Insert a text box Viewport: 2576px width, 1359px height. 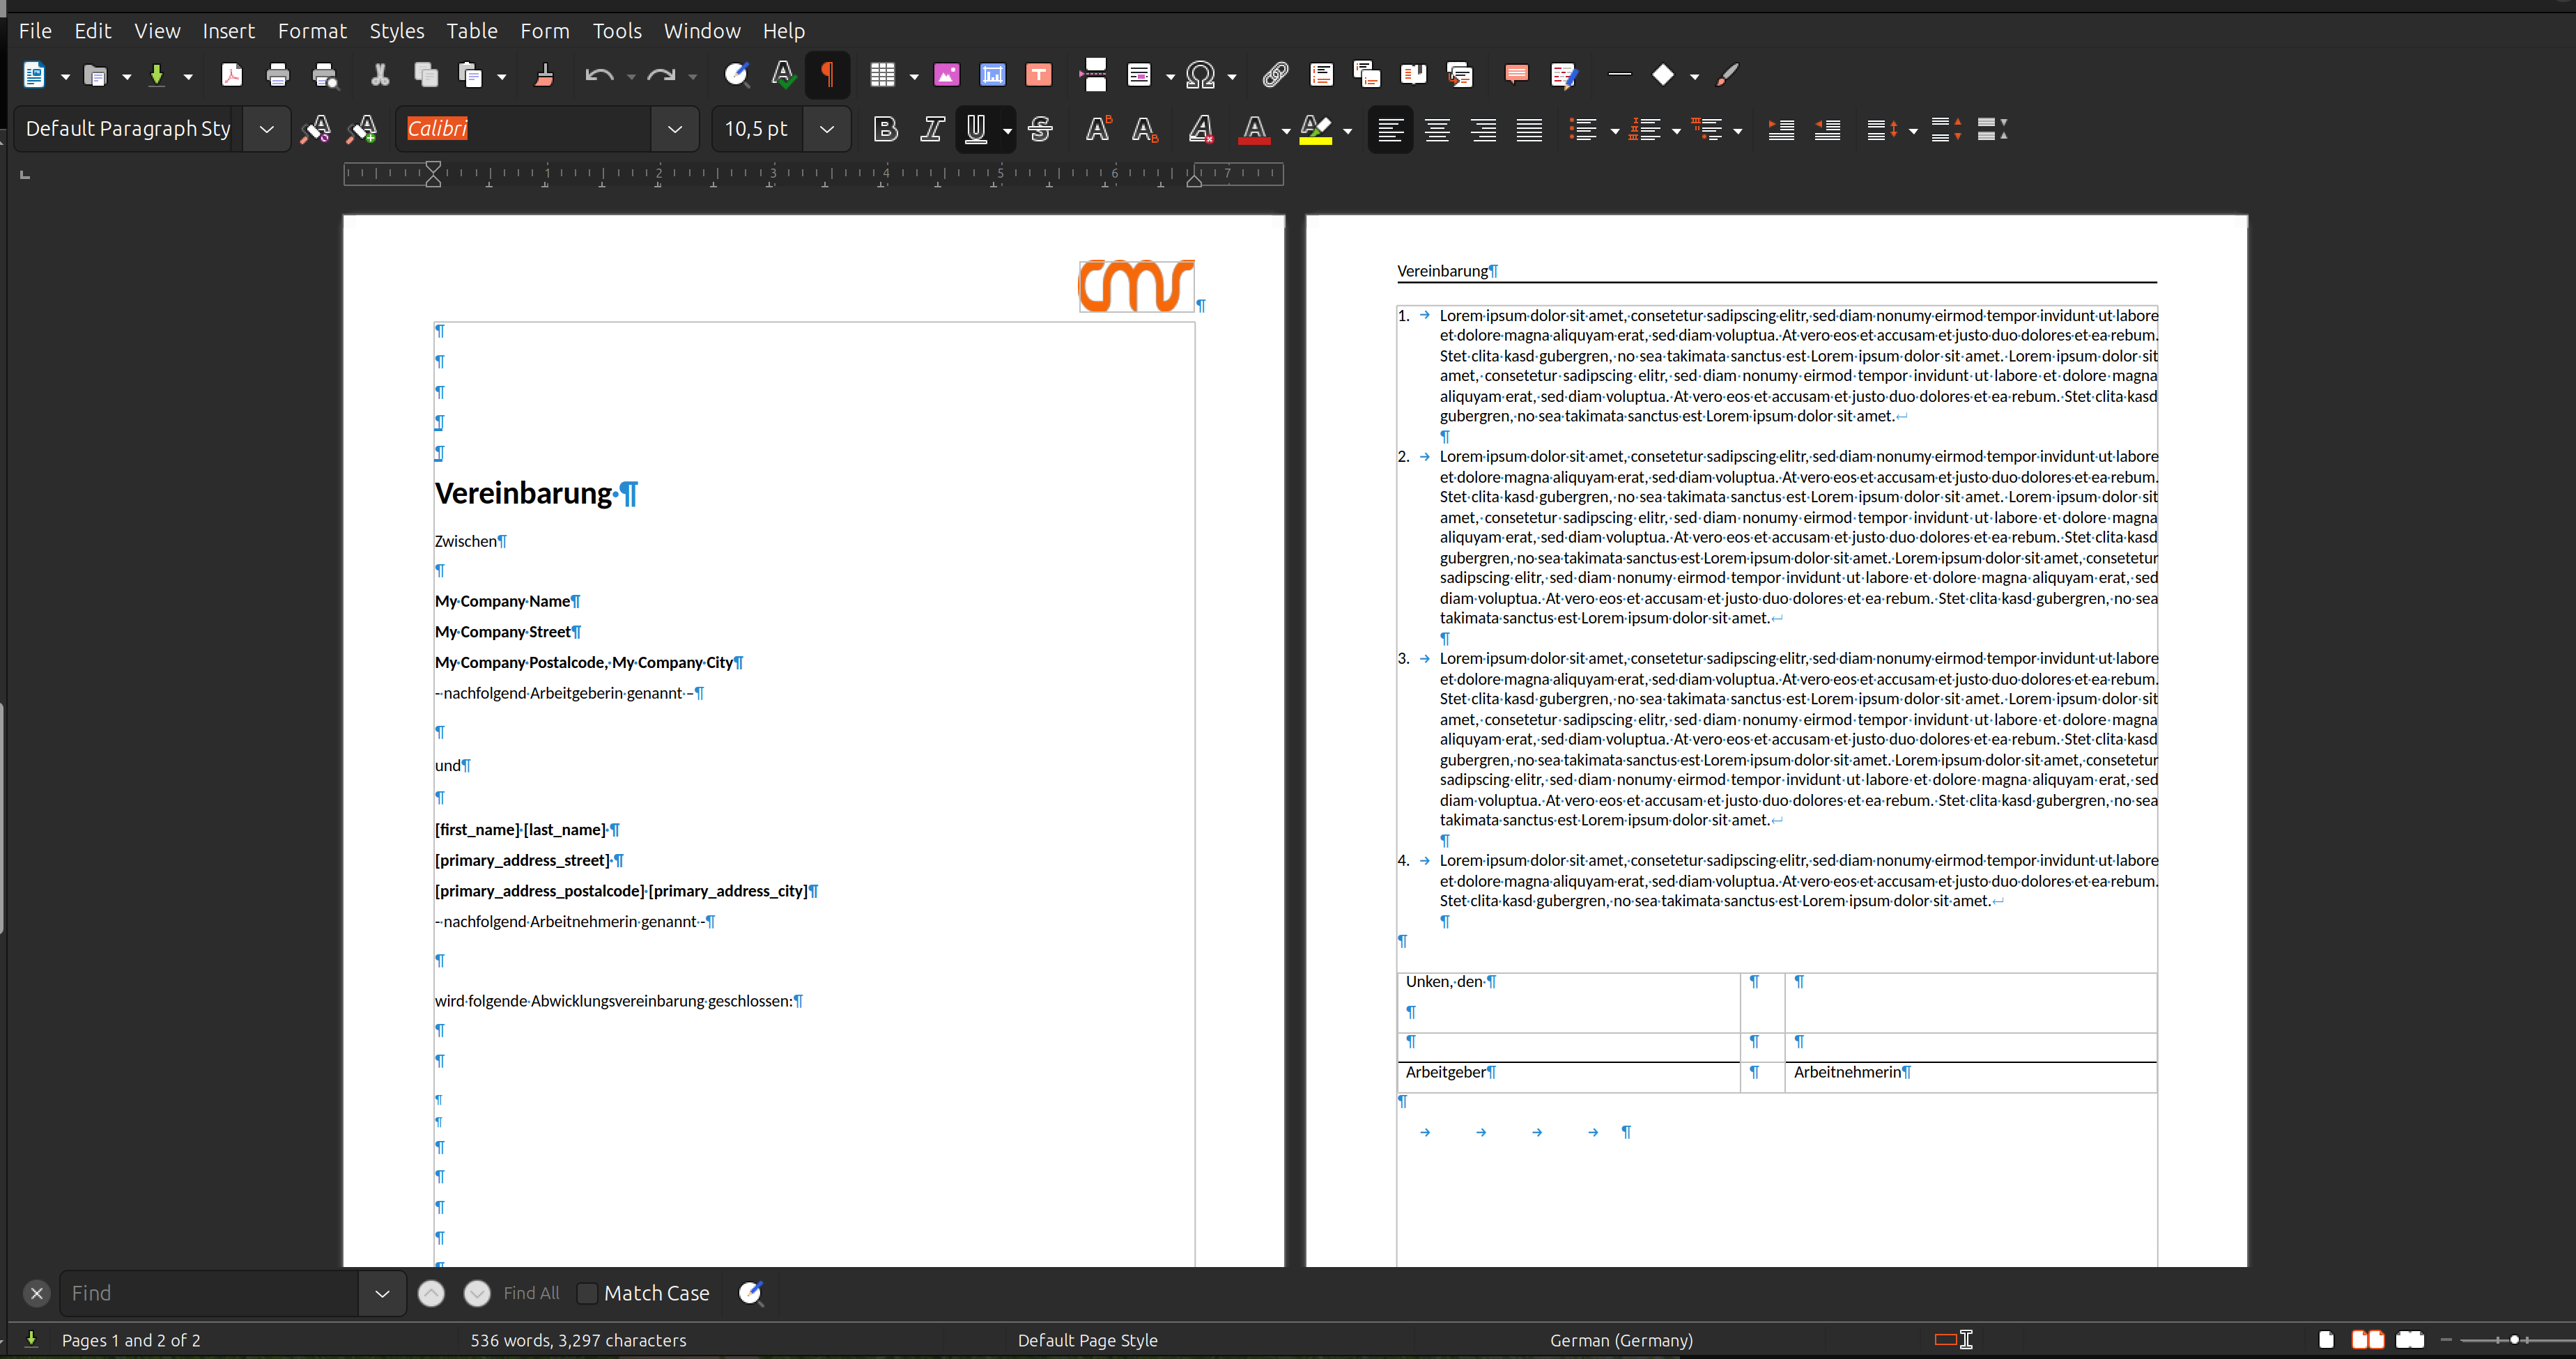click(1039, 75)
